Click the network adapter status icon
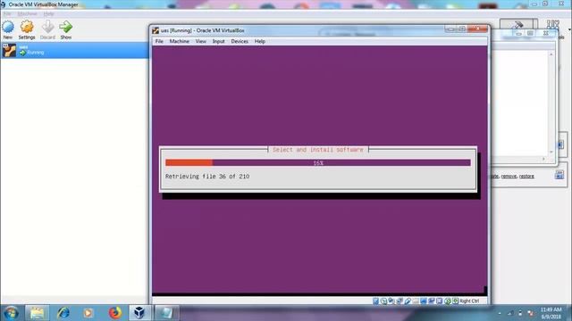The width and height of the screenshot is (572, 321). pyautogui.click(x=400, y=301)
